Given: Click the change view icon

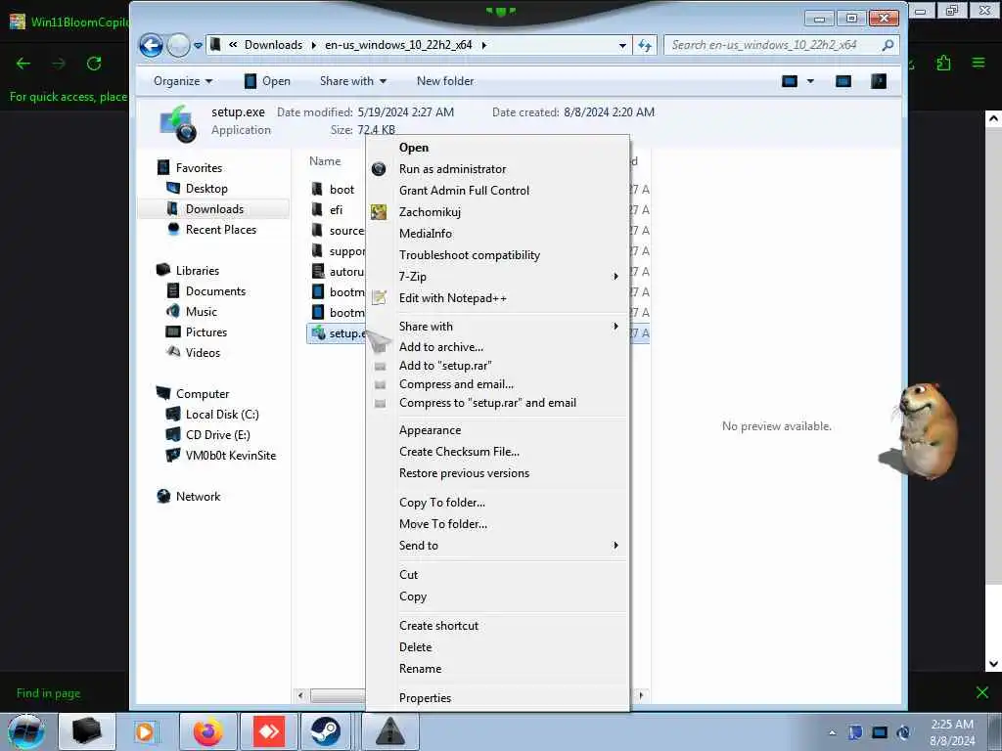Looking at the screenshot, I should click(x=790, y=81).
